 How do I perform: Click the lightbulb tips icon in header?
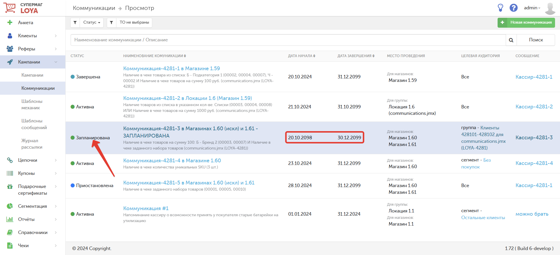pos(501,8)
